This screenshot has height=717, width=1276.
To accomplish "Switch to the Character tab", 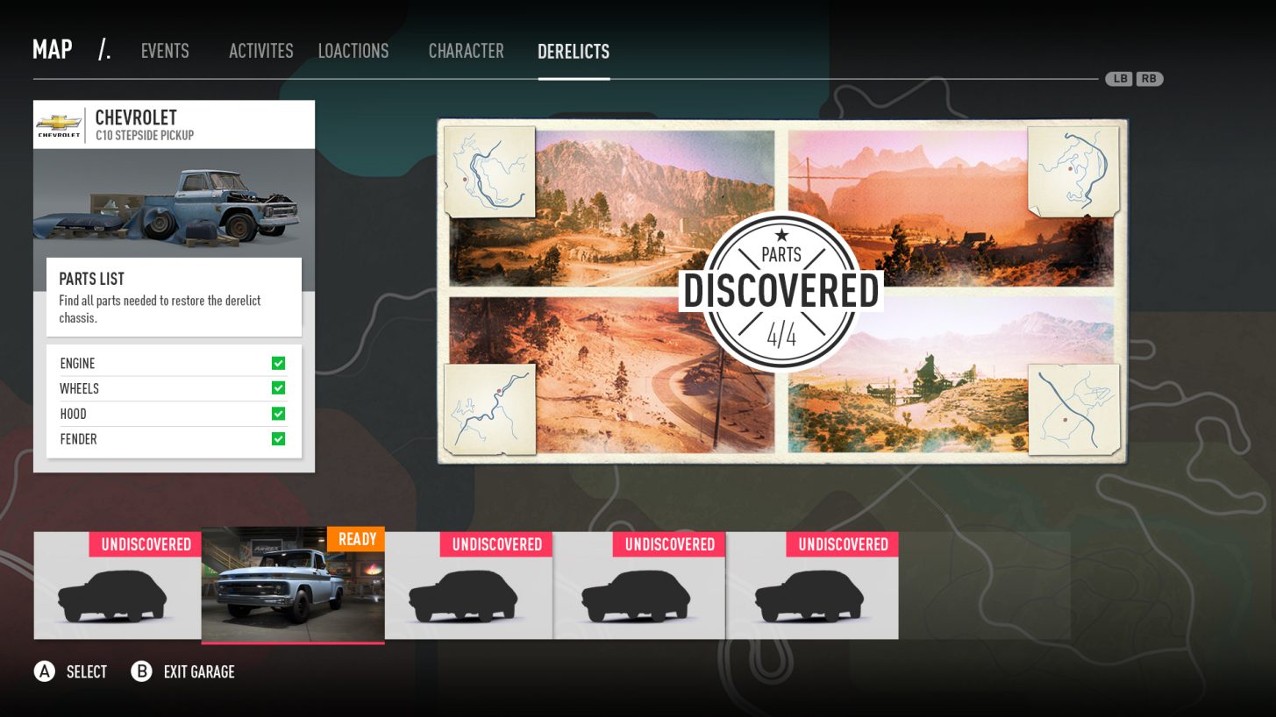I will pyautogui.click(x=466, y=51).
